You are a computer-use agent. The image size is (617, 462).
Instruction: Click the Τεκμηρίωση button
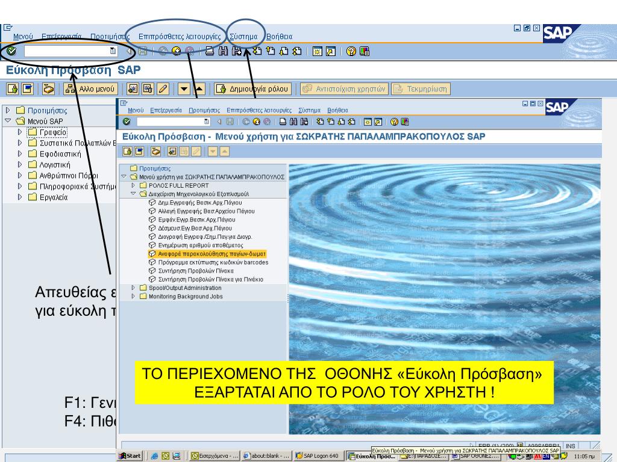pos(420,89)
